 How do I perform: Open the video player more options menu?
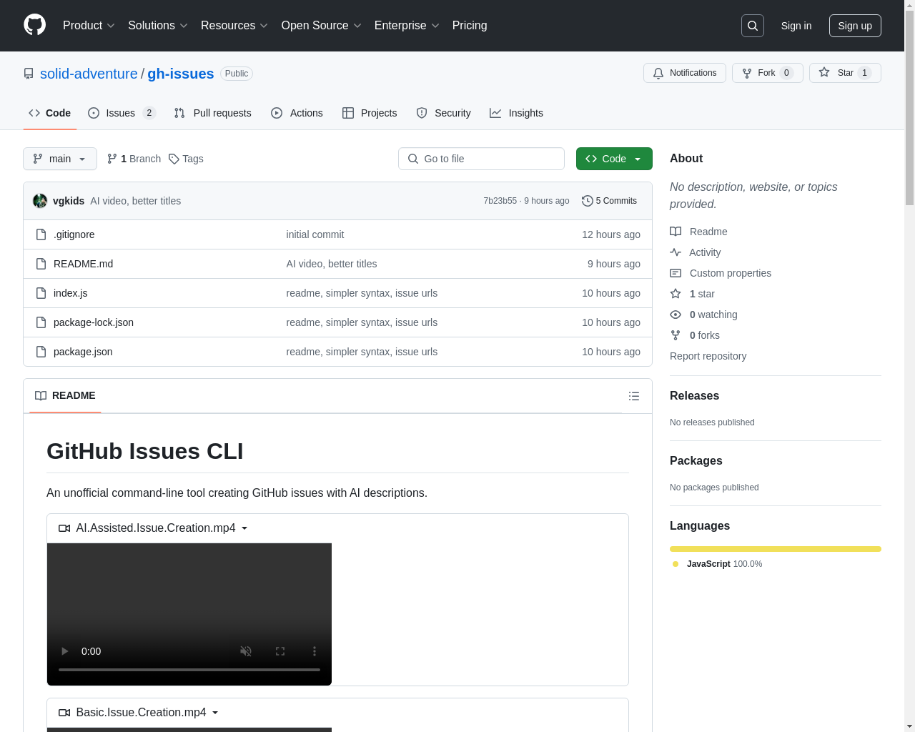pos(315,651)
